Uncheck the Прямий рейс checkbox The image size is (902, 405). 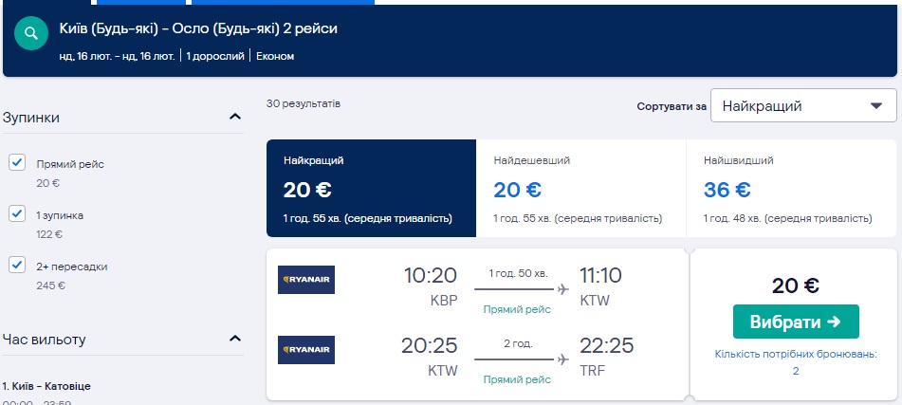[x=16, y=163]
